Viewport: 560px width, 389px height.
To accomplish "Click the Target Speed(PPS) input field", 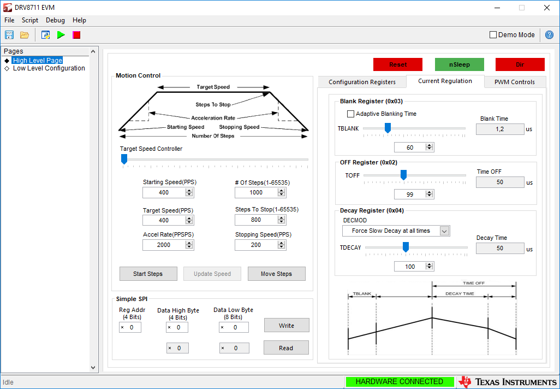I will click(x=164, y=220).
